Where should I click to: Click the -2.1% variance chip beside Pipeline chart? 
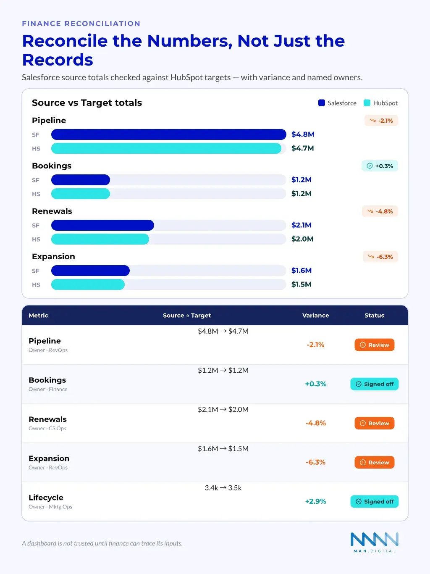point(381,121)
